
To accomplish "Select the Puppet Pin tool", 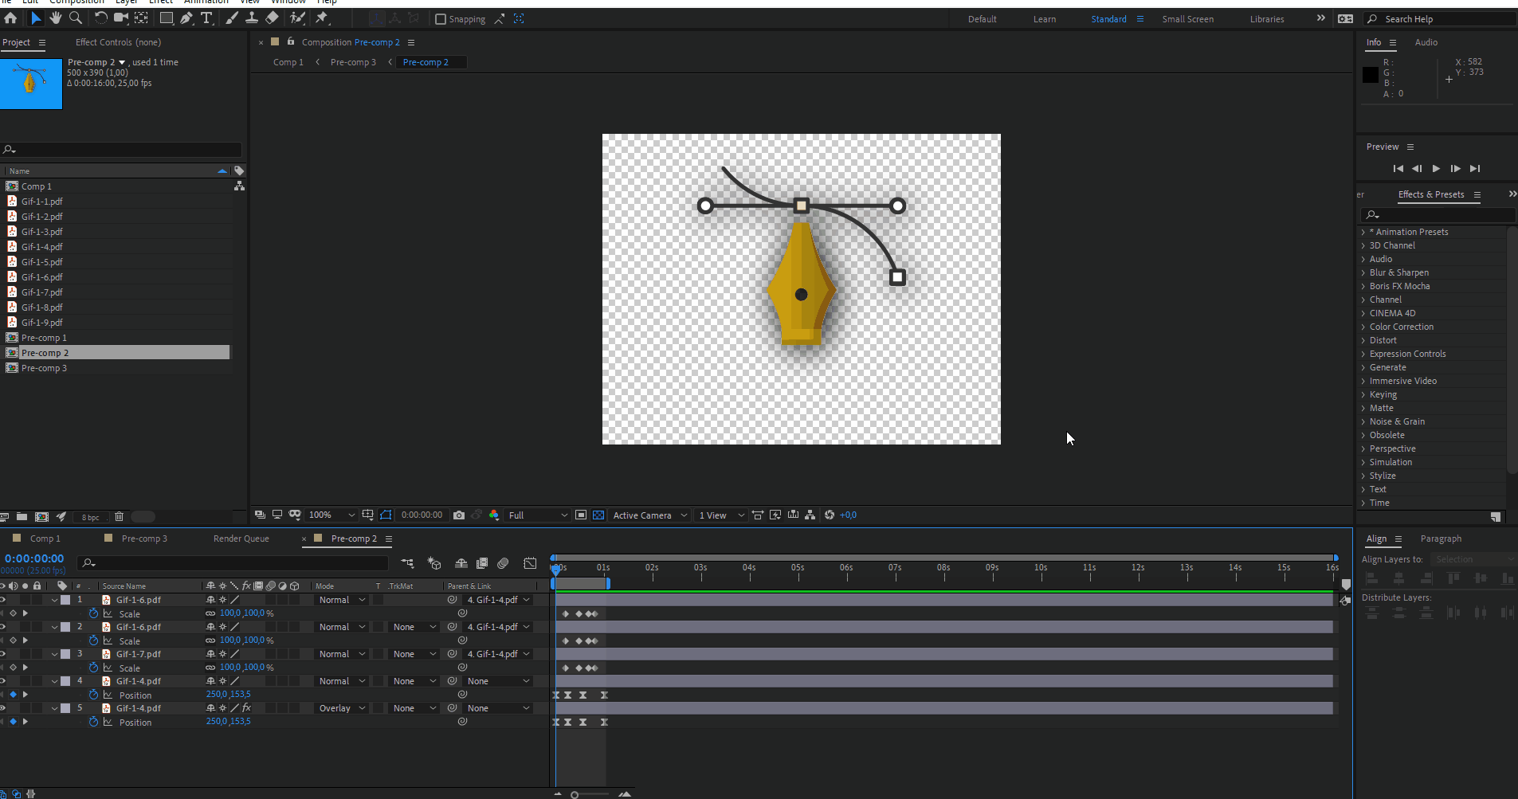I will click(x=323, y=18).
